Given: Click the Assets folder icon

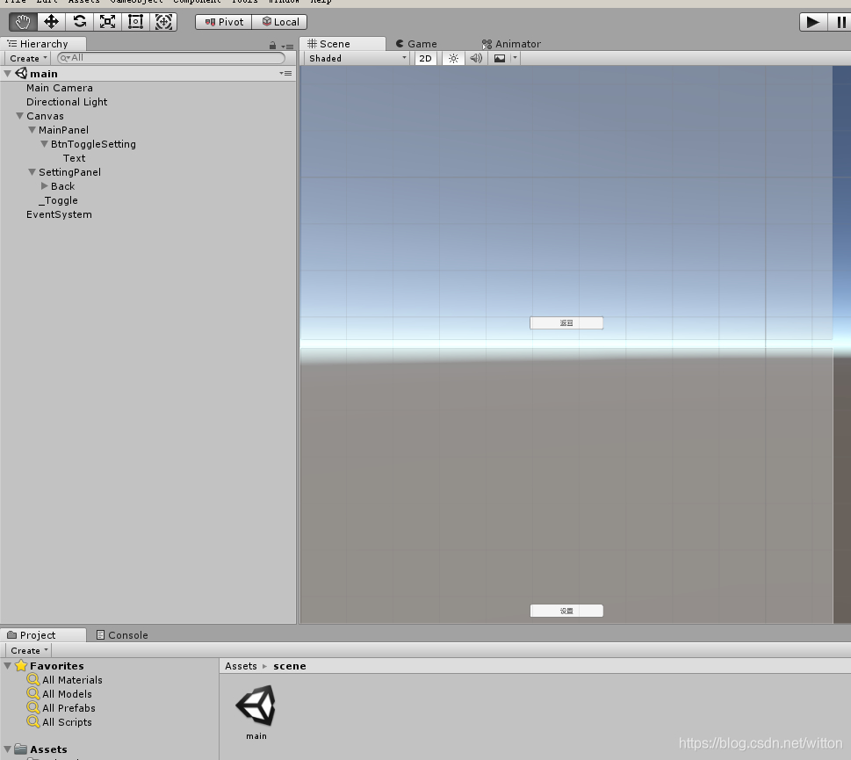Looking at the screenshot, I should [x=20, y=749].
